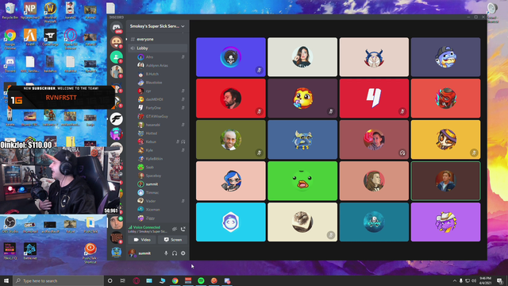Screen dimensions: 508x286
Task: Open the woman avatar tile on light gray
Action: (302, 57)
